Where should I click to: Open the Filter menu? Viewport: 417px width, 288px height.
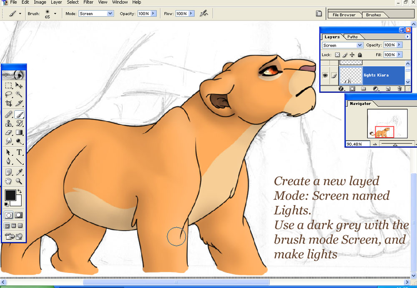pyautogui.click(x=88, y=3)
